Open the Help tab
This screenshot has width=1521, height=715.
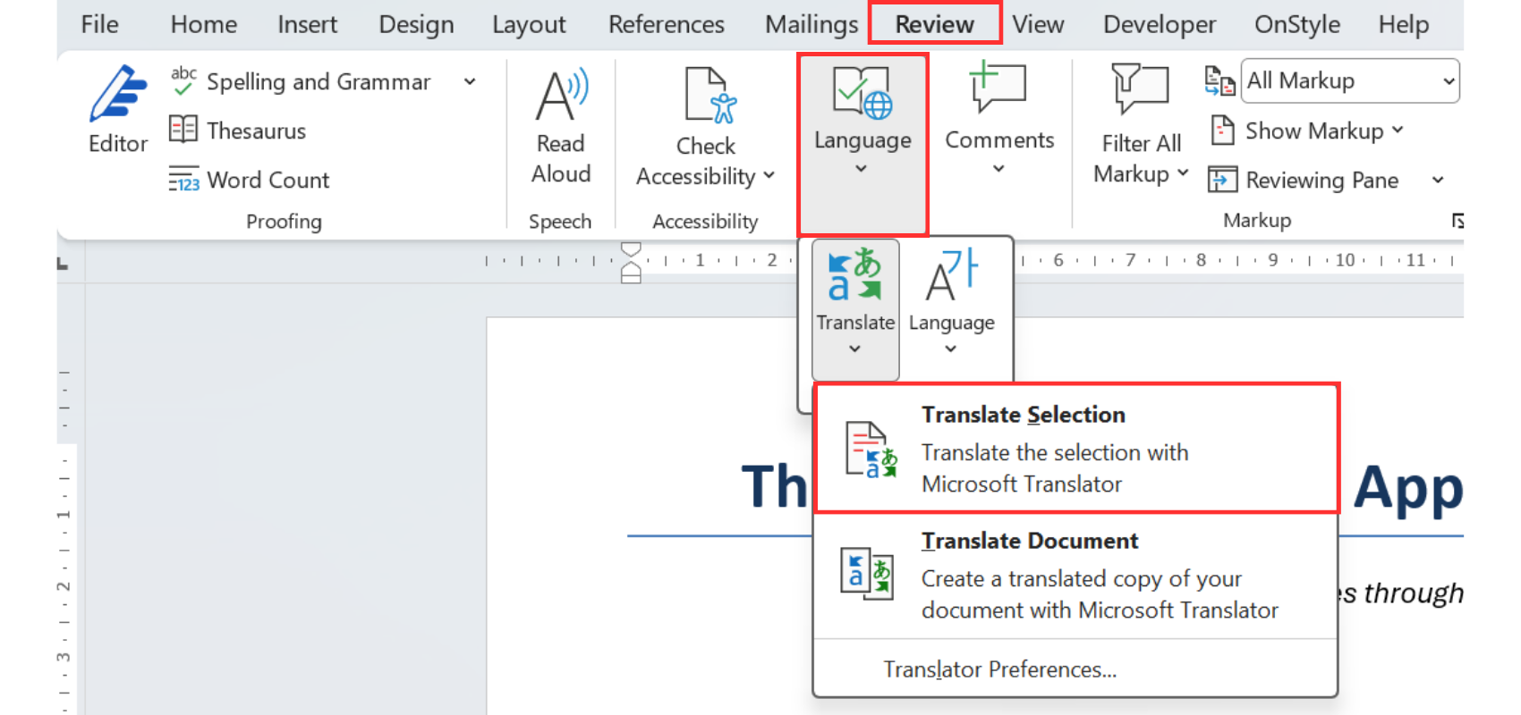(x=1404, y=24)
